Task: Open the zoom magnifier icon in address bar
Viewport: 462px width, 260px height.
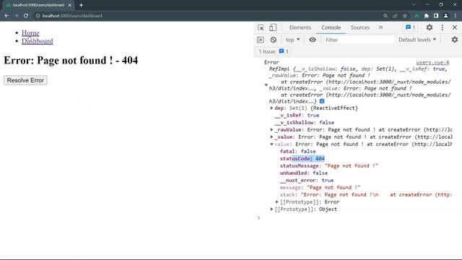Action: click(385, 16)
